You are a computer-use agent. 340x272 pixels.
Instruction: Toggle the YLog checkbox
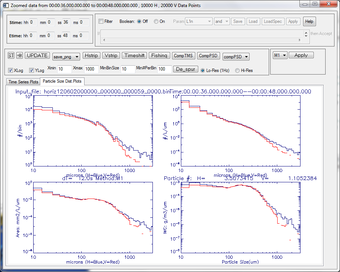[x=31, y=70]
